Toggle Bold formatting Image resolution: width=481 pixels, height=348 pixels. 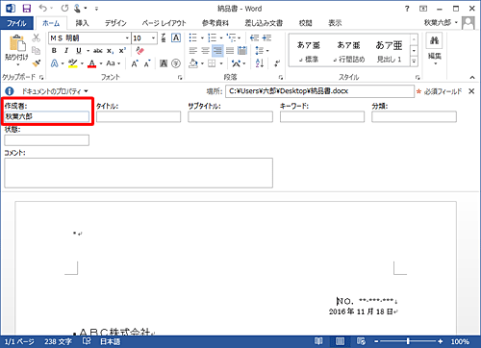pos(54,51)
